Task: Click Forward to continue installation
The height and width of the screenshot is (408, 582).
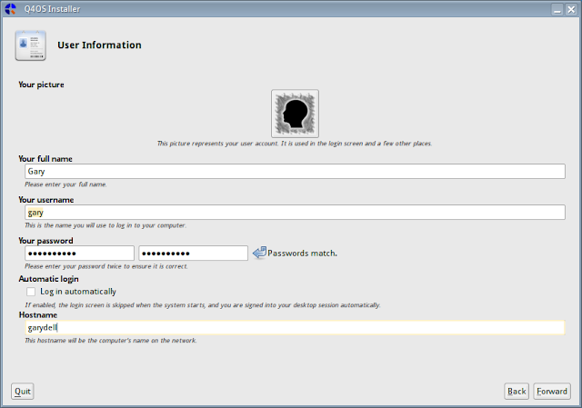Action: point(552,392)
